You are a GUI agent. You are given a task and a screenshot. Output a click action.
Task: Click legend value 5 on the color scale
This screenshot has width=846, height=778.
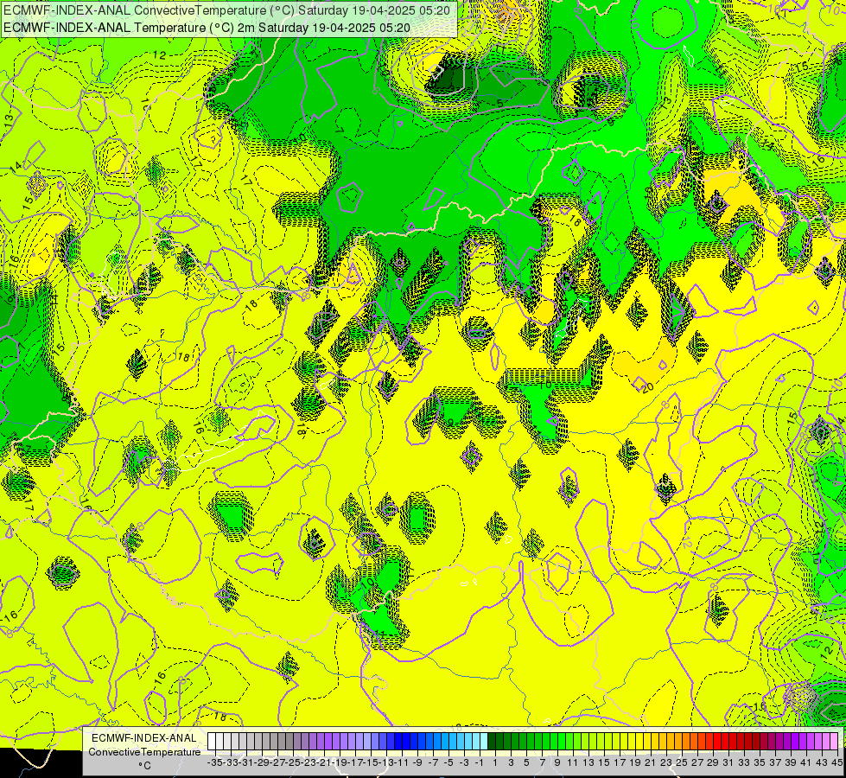pos(526,763)
